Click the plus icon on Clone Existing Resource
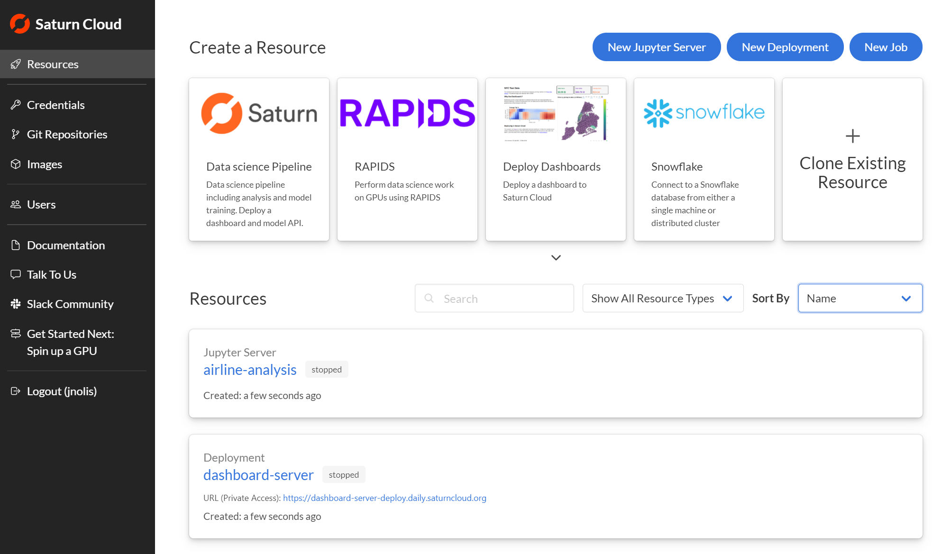 click(852, 136)
